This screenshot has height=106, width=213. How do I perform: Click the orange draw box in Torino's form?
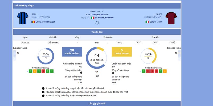[165, 71]
